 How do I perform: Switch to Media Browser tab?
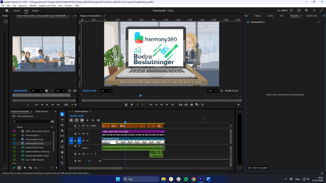pyautogui.click(x=42, y=112)
